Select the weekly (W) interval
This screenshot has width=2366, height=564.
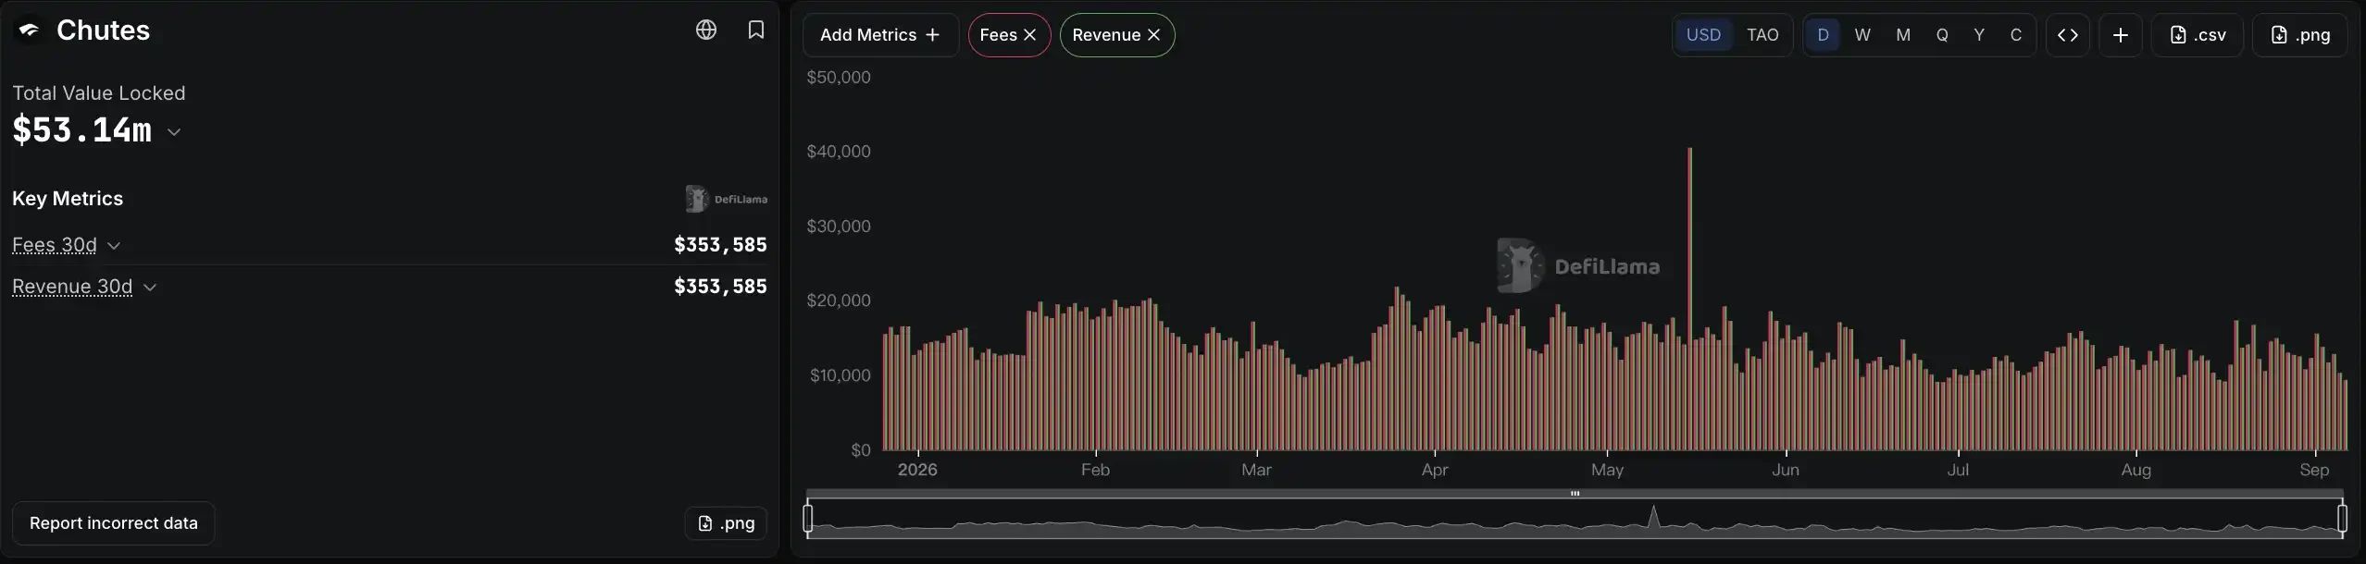(x=1862, y=35)
